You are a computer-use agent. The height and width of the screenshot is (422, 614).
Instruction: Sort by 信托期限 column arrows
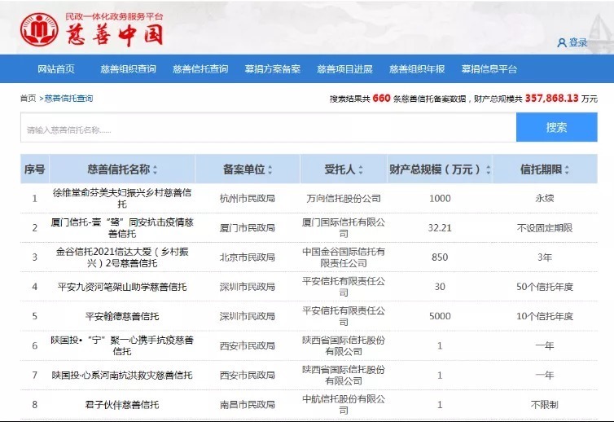coord(567,169)
